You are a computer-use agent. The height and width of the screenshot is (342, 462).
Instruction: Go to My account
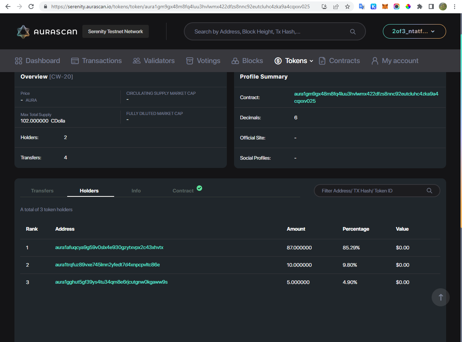(395, 61)
